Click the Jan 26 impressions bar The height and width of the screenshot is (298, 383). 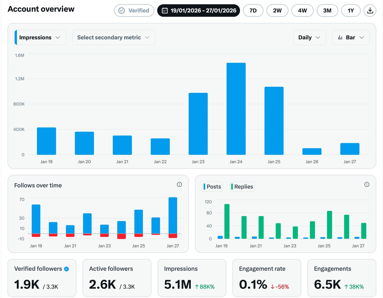(312, 152)
